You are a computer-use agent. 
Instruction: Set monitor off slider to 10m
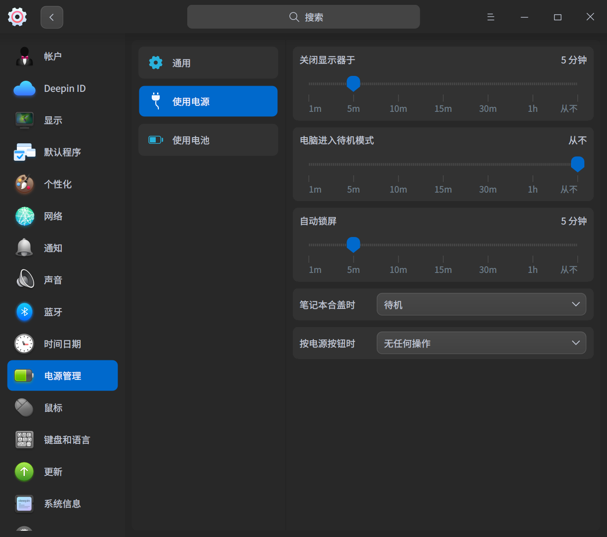point(398,84)
